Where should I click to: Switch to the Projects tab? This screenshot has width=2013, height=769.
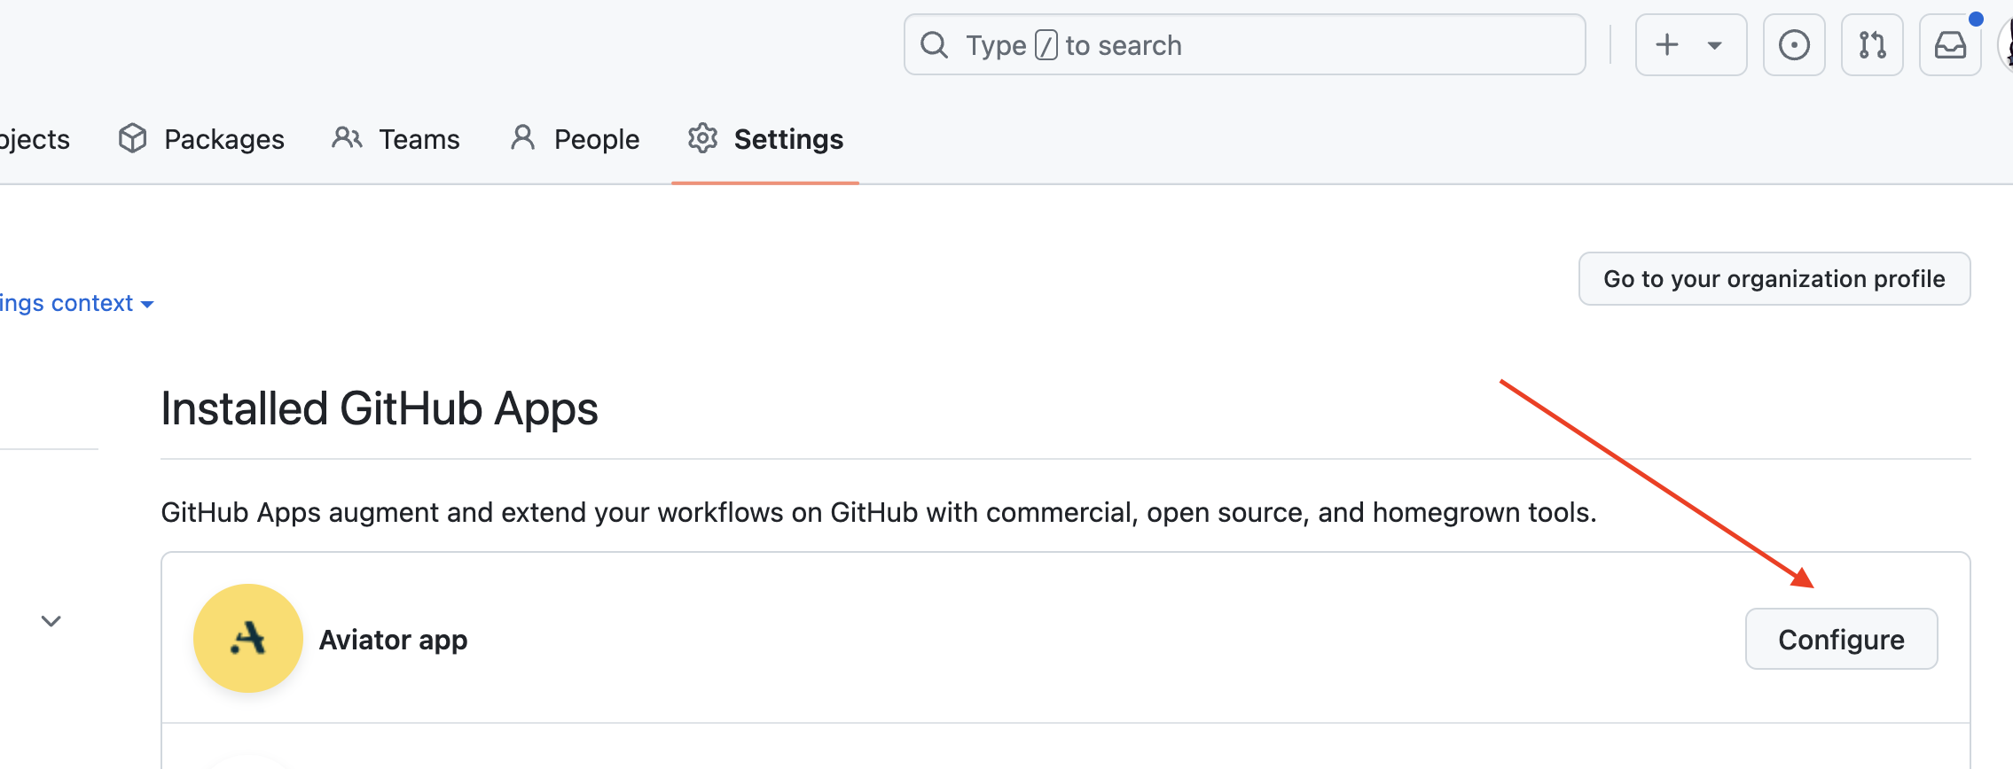click(x=34, y=139)
